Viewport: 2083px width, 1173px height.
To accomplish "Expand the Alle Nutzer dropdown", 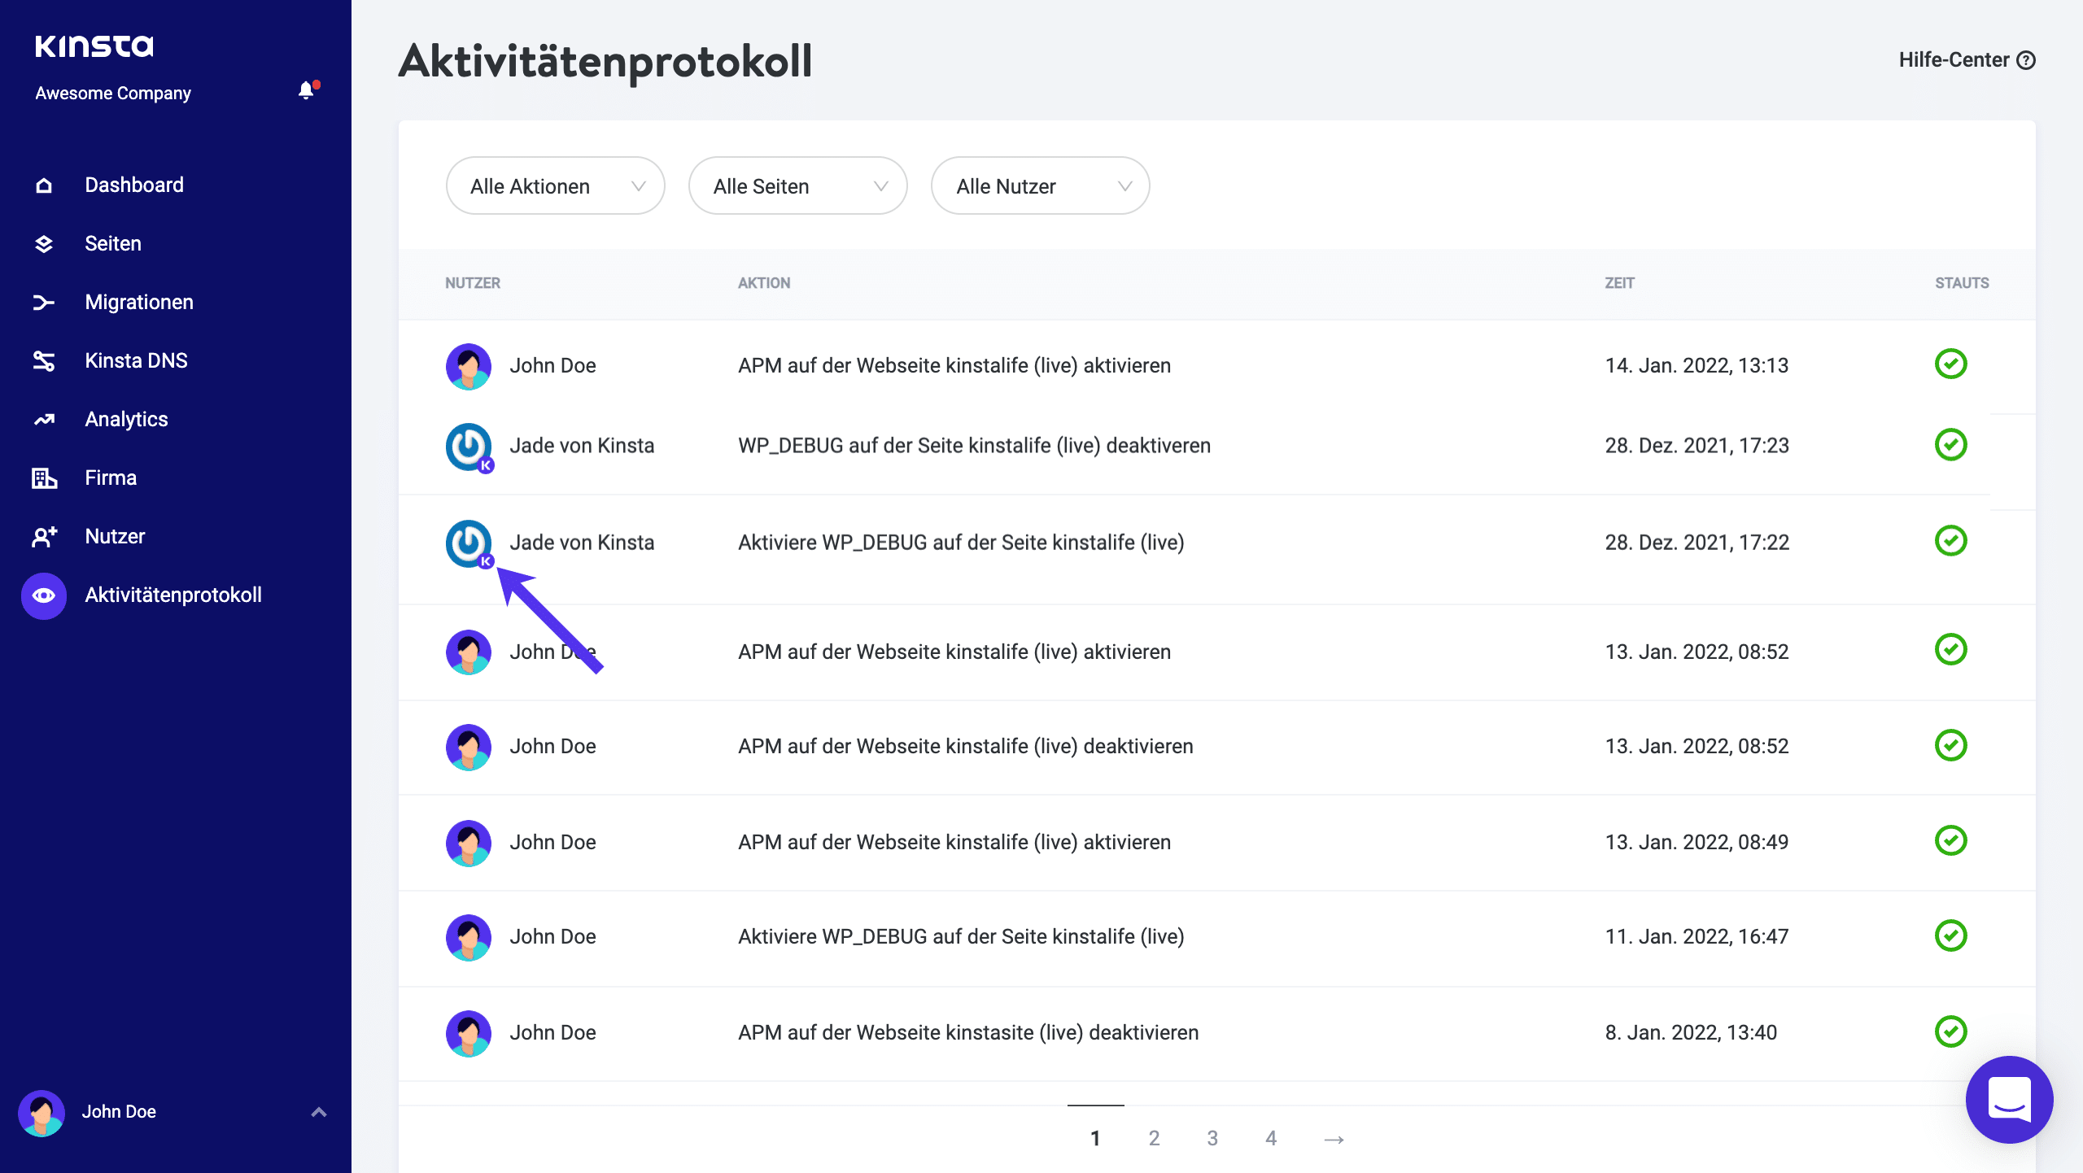I will point(1040,185).
